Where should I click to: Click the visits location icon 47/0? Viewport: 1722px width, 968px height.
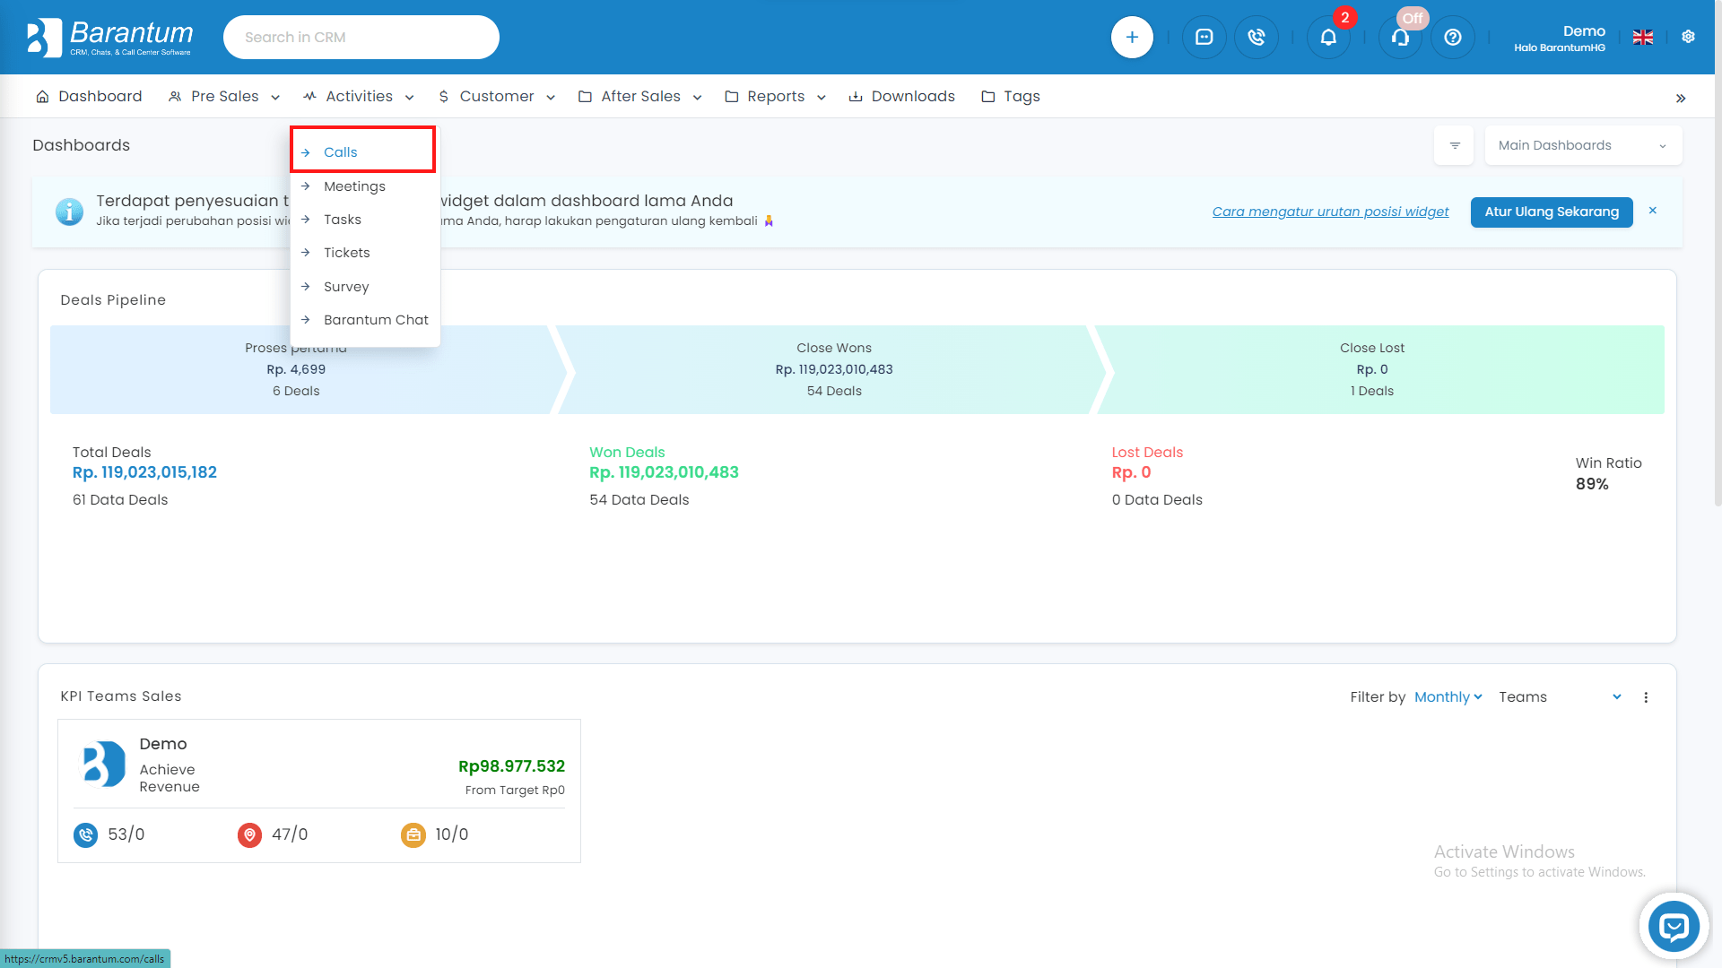pos(249,835)
